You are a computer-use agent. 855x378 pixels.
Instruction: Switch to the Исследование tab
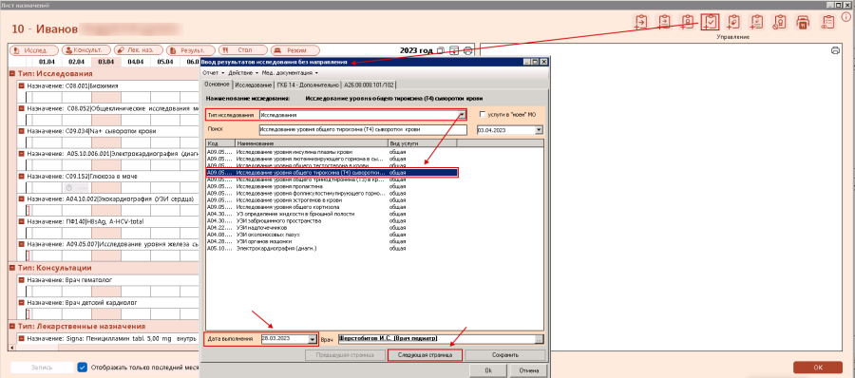pyautogui.click(x=254, y=85)
